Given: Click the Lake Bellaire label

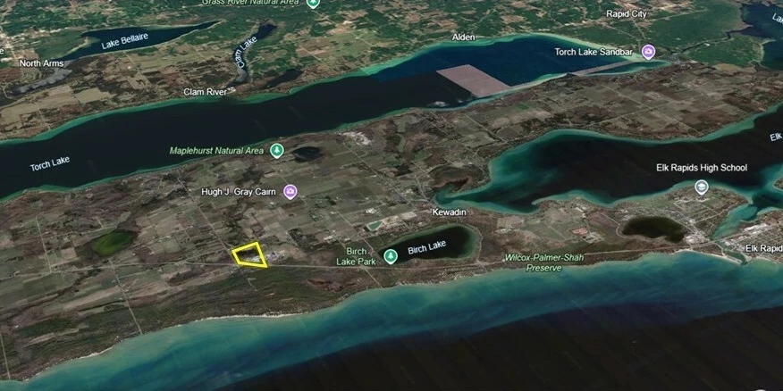Looking at the screenshot, I should [125, 42].
